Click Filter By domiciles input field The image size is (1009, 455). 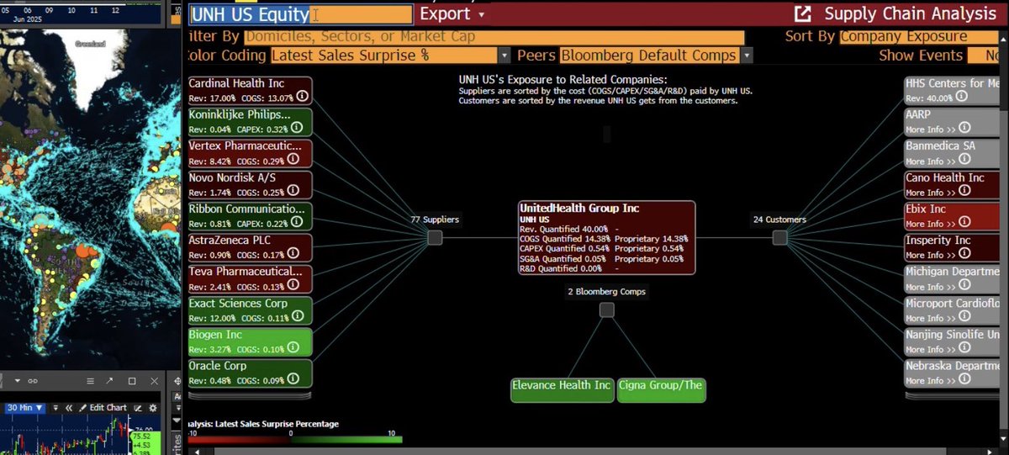(x=494, y=37)
